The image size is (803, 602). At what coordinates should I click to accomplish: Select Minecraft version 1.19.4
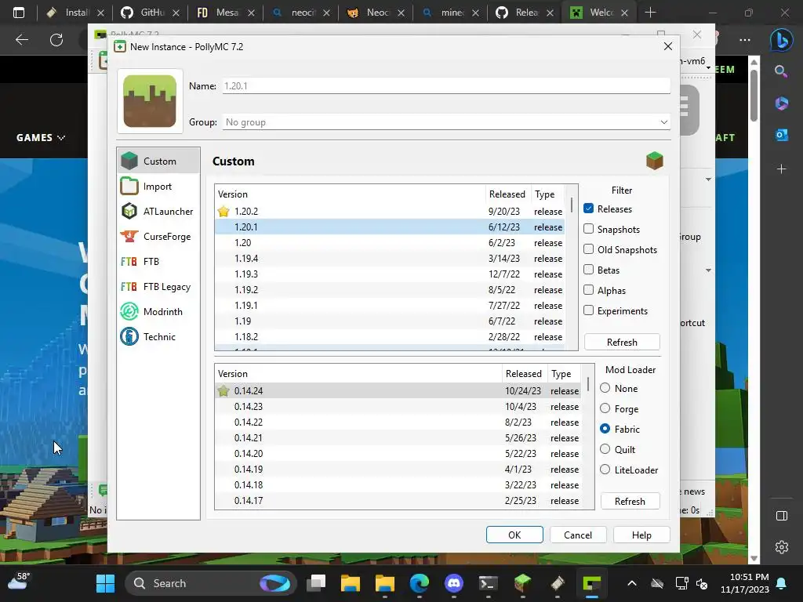coord(390,259)
